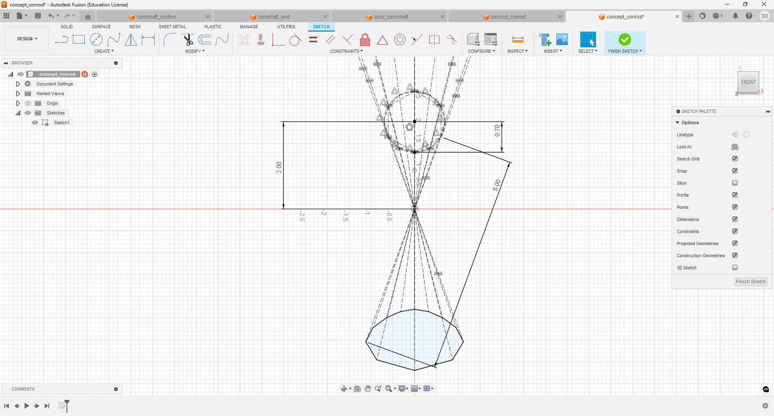Switch to the SURFACE ribbon tab
Screen dimensions: 774x416
(x=101, y=27)
